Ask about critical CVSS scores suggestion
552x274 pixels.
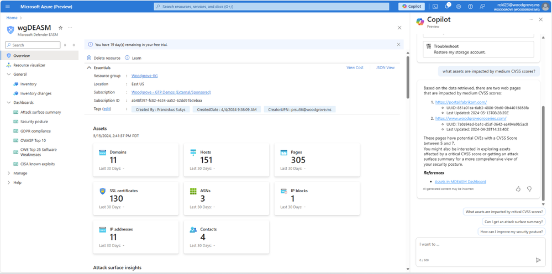pos(504,212)
